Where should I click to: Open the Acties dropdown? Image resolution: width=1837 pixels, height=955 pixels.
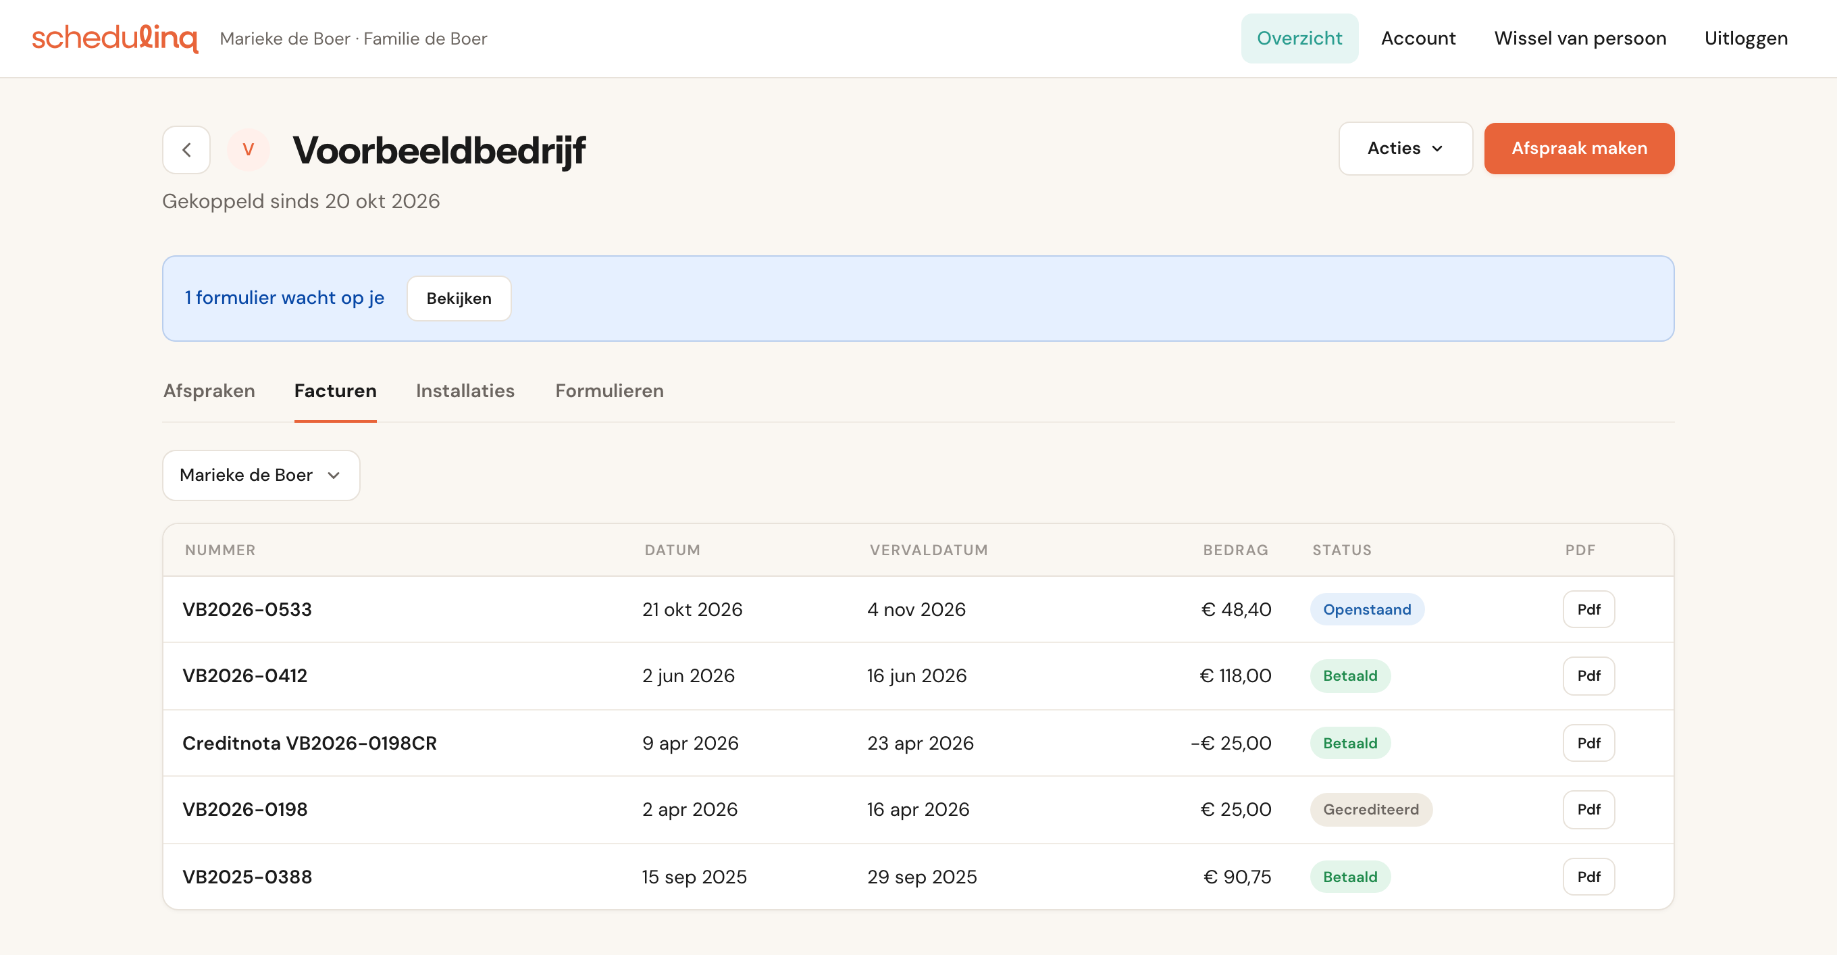click(1405, 149)
